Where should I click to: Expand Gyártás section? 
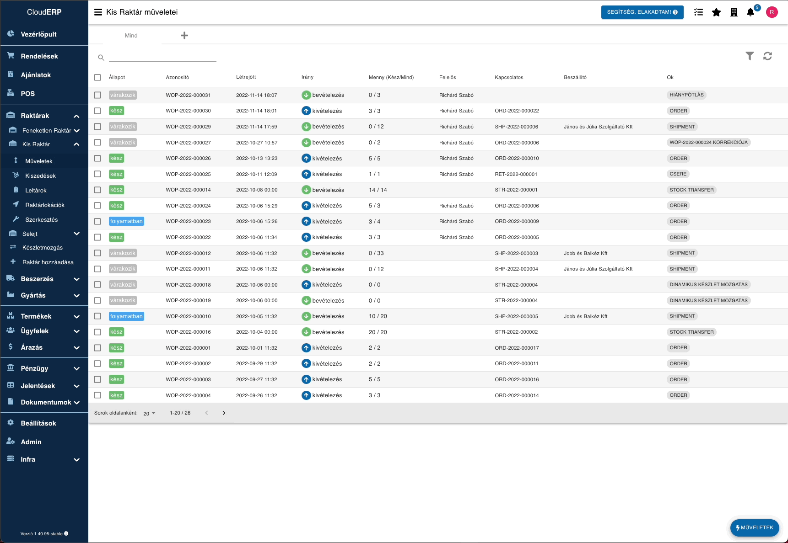[76, 296]
